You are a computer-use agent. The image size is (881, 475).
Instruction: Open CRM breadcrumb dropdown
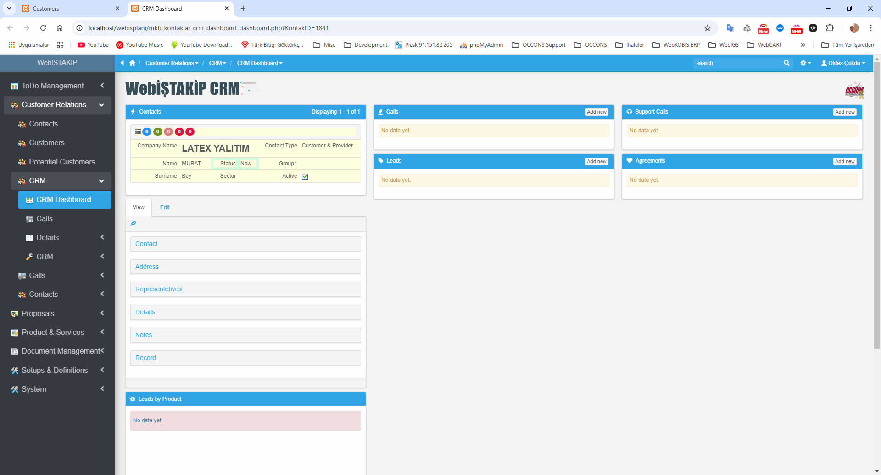217,63
